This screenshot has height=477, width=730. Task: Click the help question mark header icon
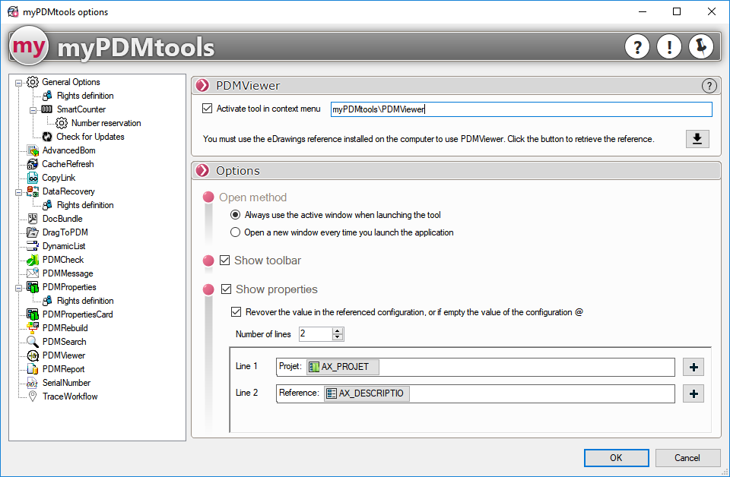pos(637,47)
